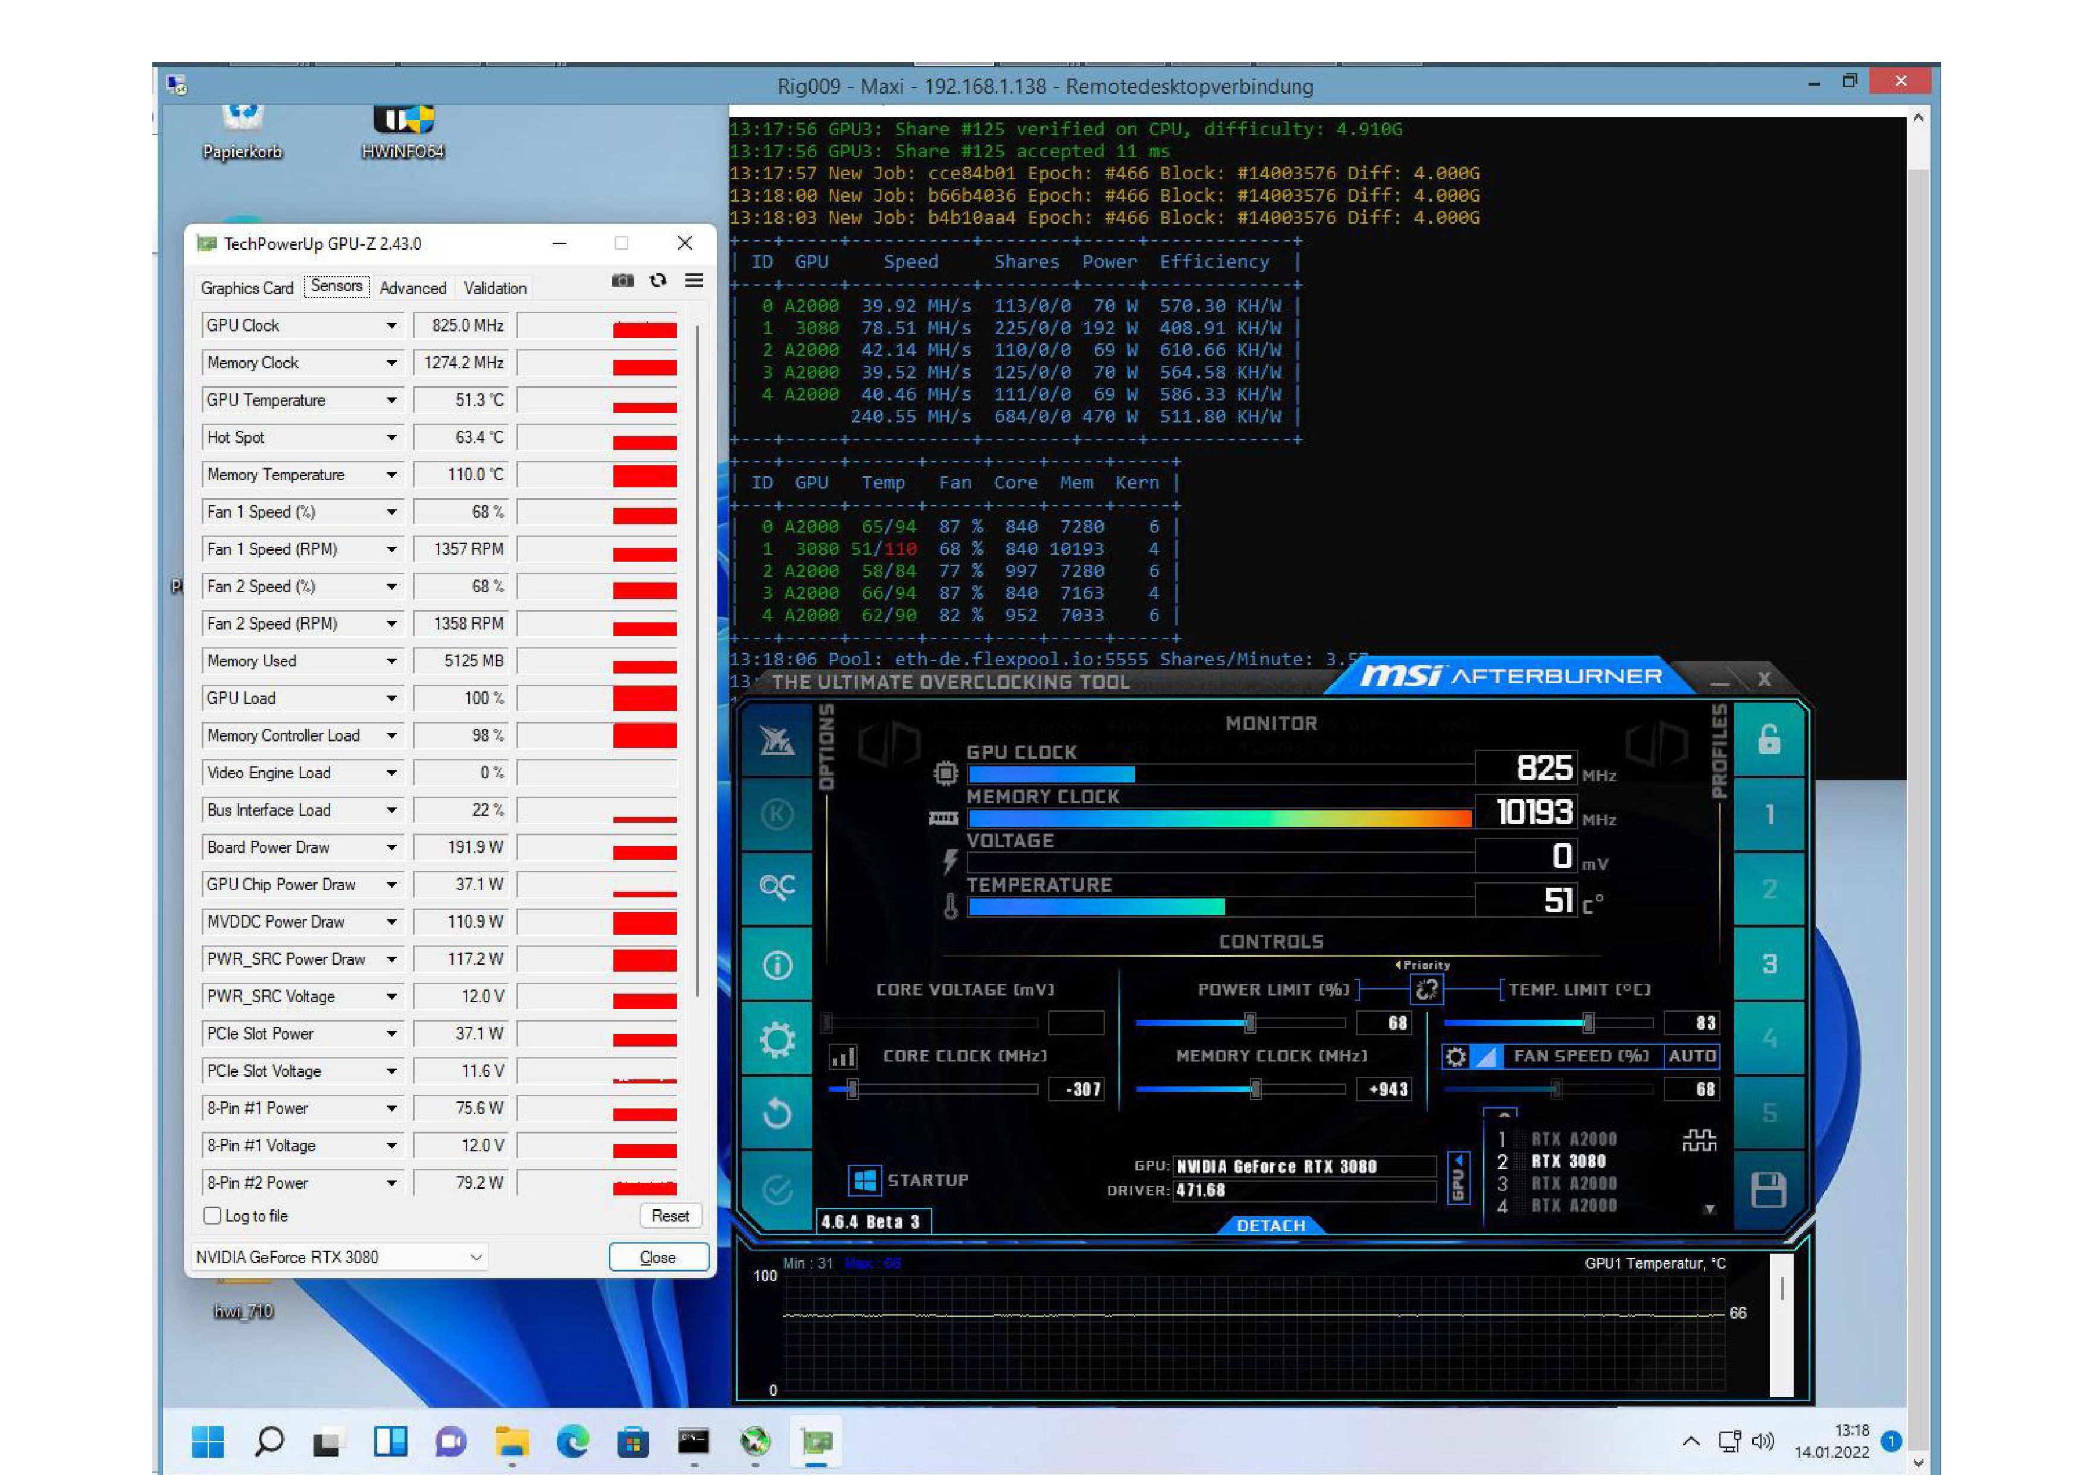Image resolution: width=2087 pixels, height=1475 pixels.
Task: Open the OC Scanner in Afterburner
Action: (776, 888)
